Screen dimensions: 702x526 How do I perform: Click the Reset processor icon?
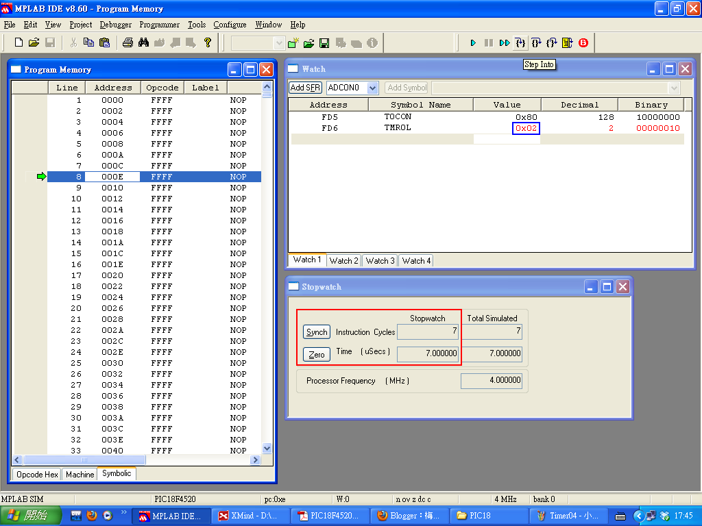click(x=567, y=43)
